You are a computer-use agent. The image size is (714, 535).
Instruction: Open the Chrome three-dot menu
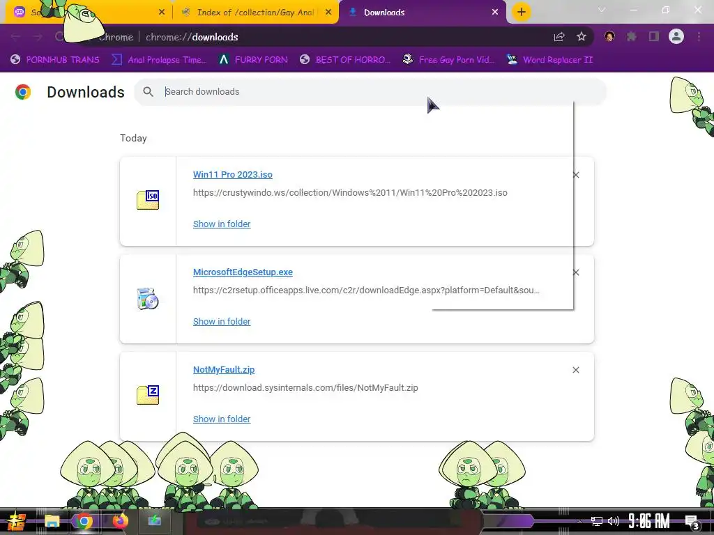coord(699,37)
